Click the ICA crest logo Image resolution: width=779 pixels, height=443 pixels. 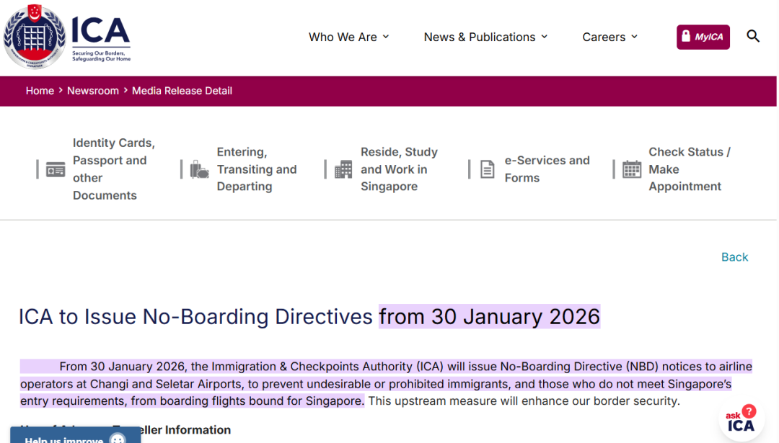coord(35,37)
